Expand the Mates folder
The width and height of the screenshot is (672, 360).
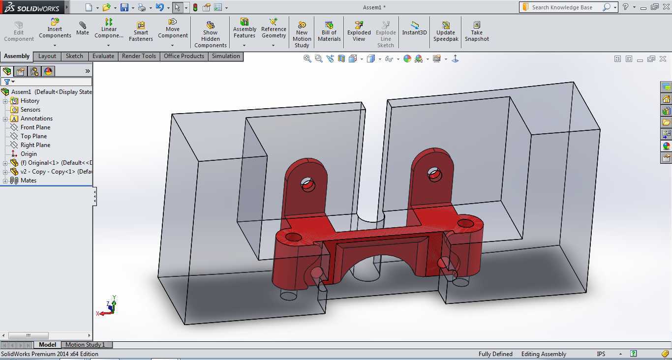pyautogui.click(x=5, y=180)
